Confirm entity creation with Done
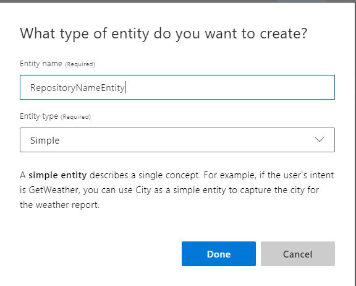 pyautogui.click(x=219, y=254)
